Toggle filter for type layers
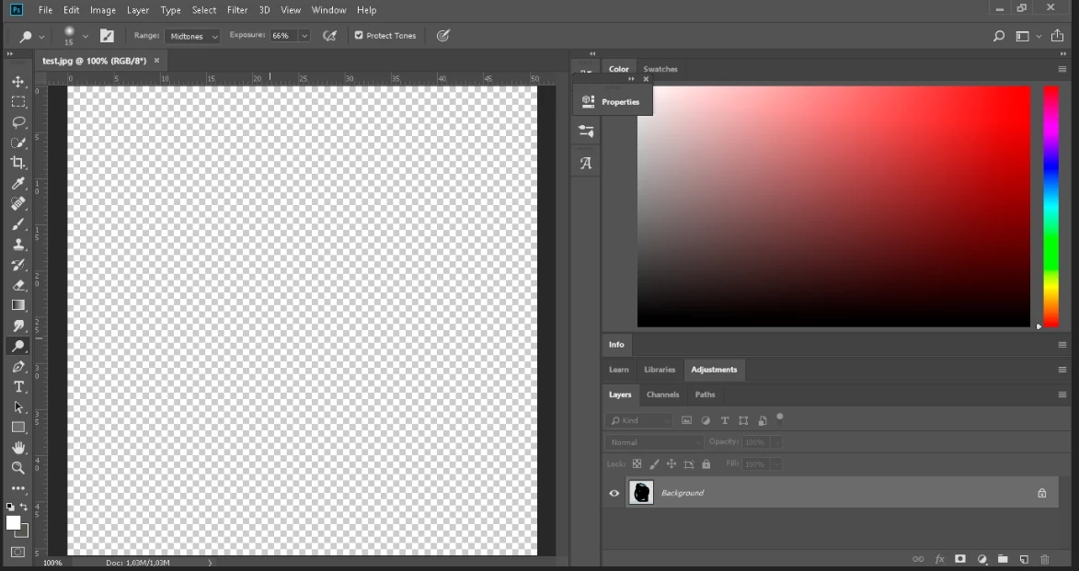 click(725, 420)
